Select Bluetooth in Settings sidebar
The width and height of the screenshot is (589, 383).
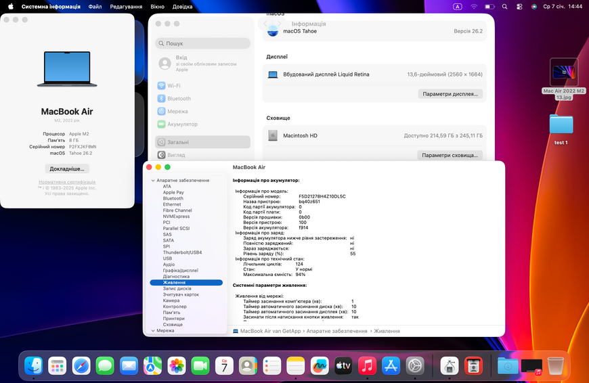[203, 98]
